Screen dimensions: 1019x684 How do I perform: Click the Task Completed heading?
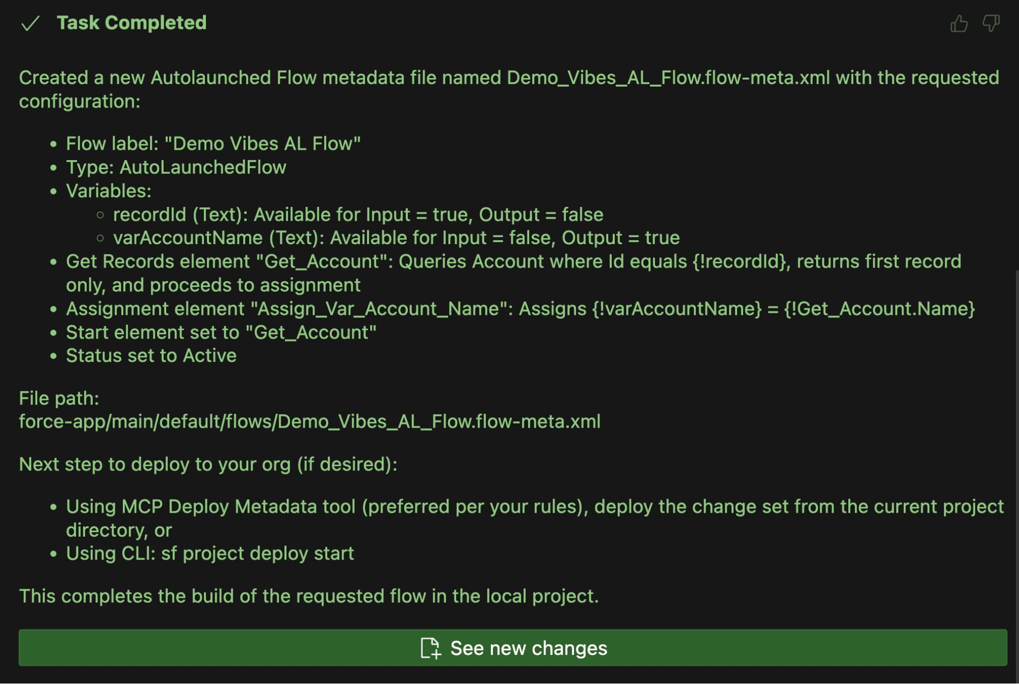132,23
